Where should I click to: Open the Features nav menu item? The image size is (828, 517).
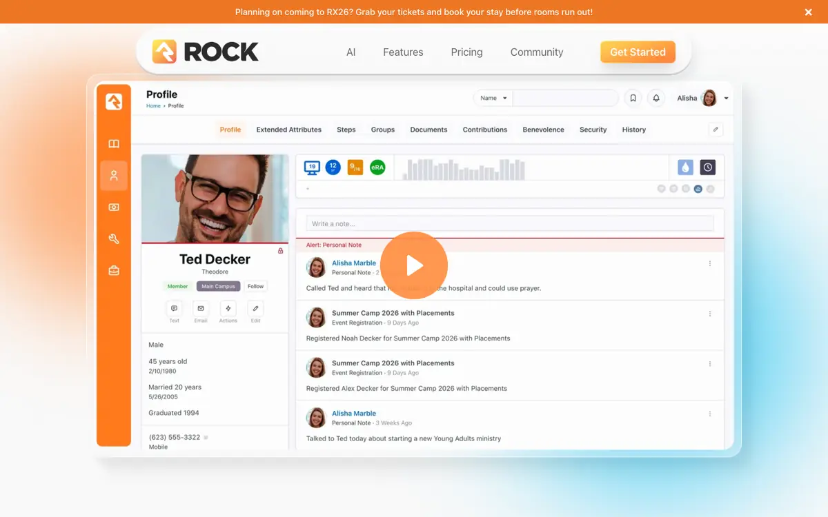403,52
